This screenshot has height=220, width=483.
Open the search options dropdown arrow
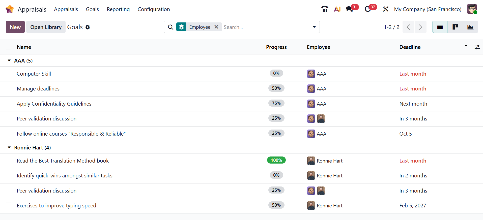[x=314, y=27]
